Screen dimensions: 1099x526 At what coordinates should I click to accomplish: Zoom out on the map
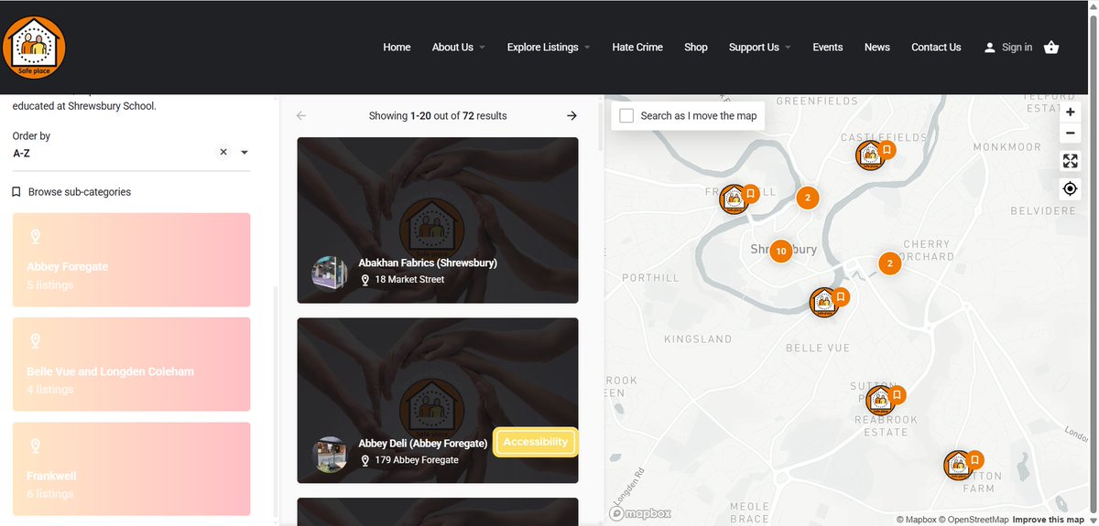[1070, 134]
